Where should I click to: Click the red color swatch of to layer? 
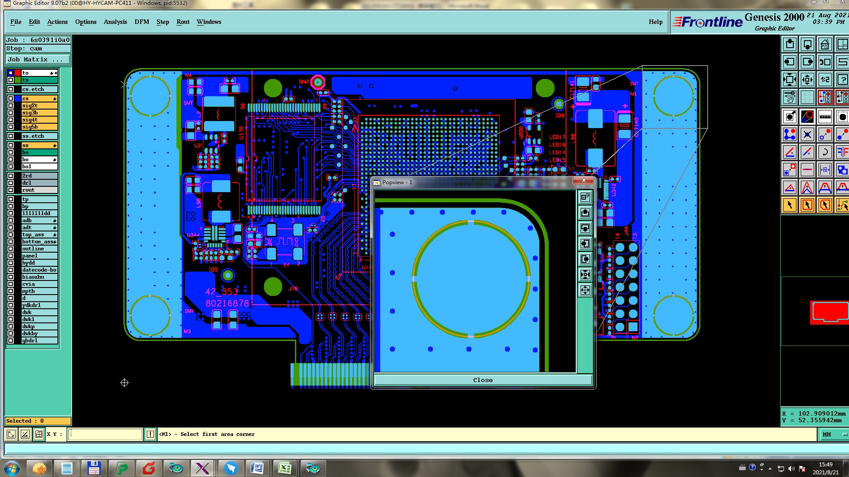(x=18, y=73)
